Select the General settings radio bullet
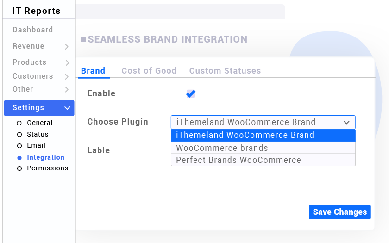 point(19,123)
